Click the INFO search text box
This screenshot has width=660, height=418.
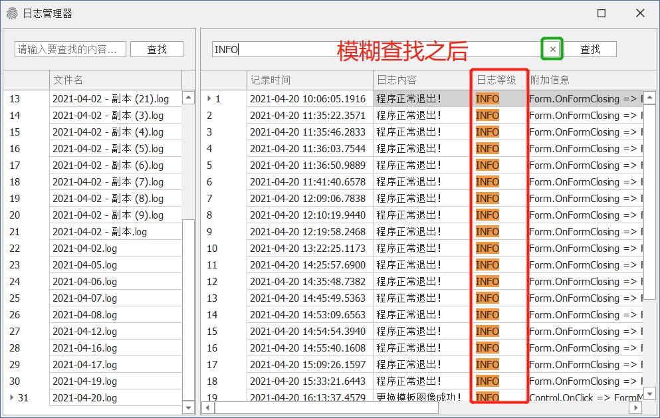(376, 49)
